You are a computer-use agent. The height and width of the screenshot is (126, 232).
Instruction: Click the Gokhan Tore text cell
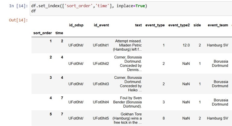[127, 118]
